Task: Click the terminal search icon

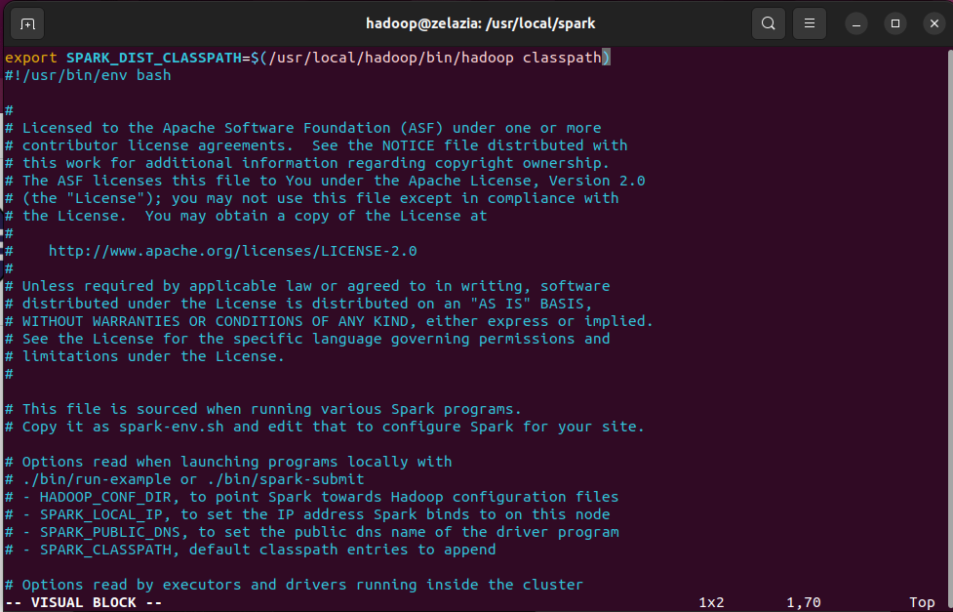Action: coord(769,23)
